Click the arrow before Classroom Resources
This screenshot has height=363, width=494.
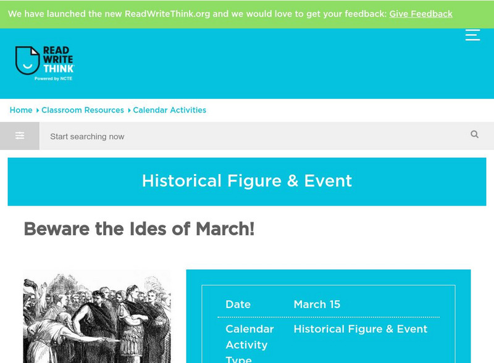click(x=38, y=111)
